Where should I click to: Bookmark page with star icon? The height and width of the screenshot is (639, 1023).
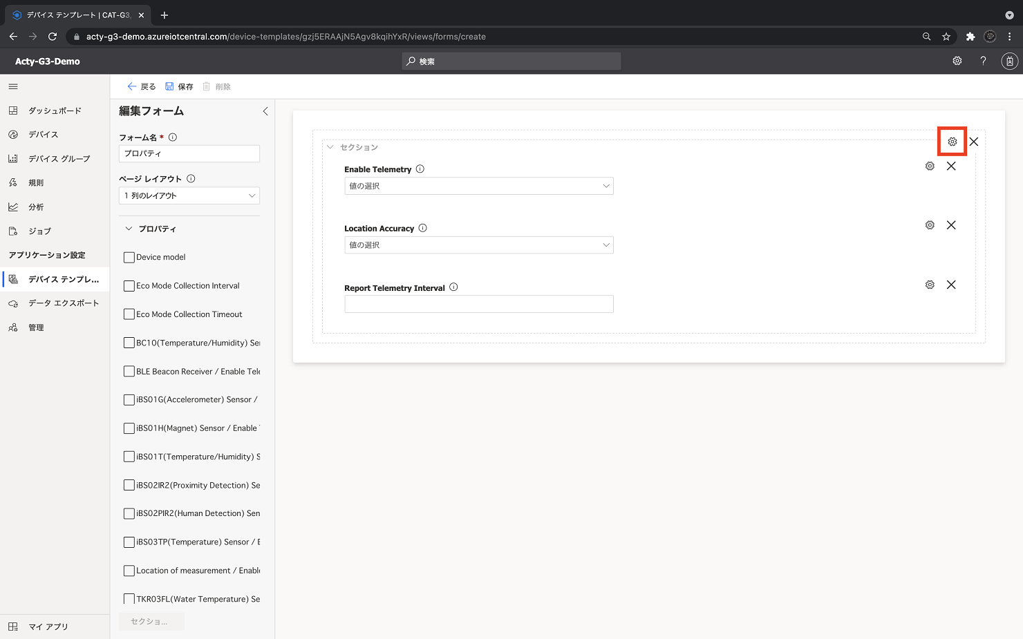[946, 37]
